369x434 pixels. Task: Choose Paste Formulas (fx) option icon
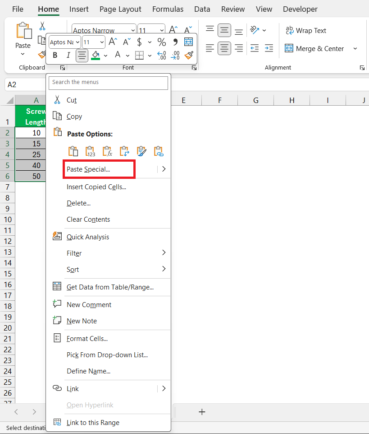107,151
